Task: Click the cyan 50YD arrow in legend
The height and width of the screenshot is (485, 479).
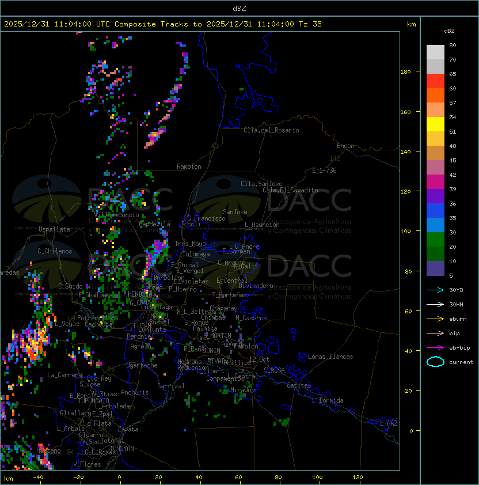Action: coord(435,290)
